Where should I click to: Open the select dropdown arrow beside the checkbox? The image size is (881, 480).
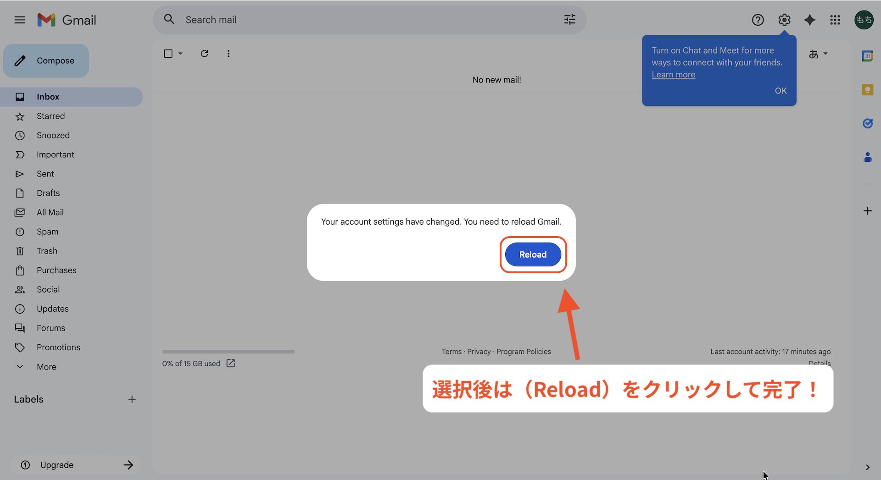coord(180,54)
